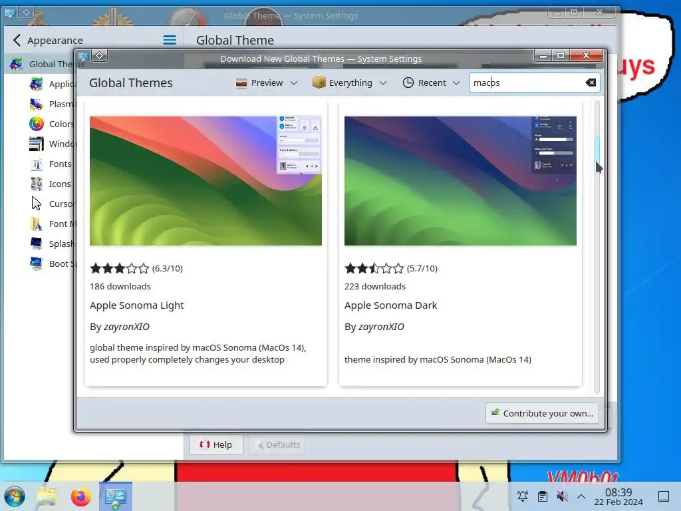
Task: Click the muted volume icon in the tray
Action: pyautogui.click(x=562, y=496)
